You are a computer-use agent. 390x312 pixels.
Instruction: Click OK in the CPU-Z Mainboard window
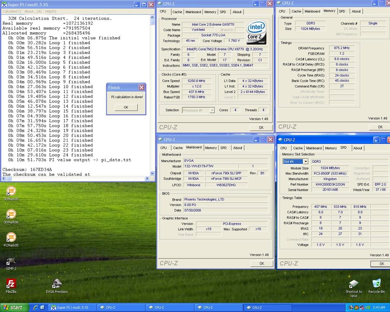(262, 264)
